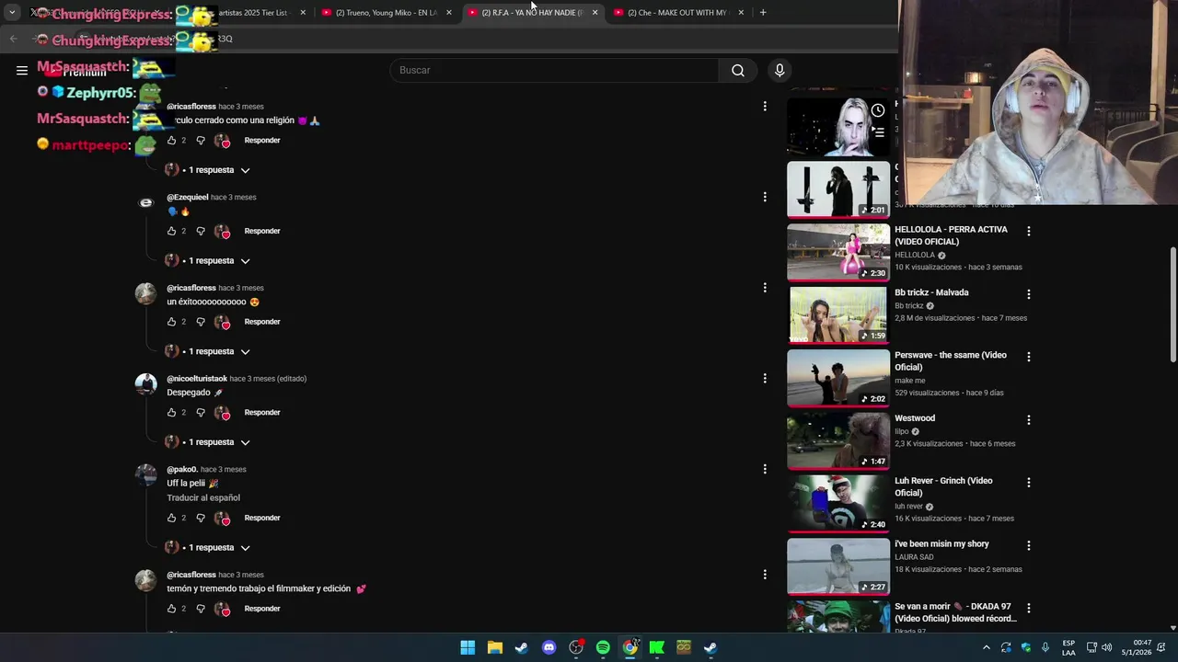The width and height of the screenshot is (1178, 662).
Task: Reply to the 'como una religión' comment
Action: click(x=262, y=141)
